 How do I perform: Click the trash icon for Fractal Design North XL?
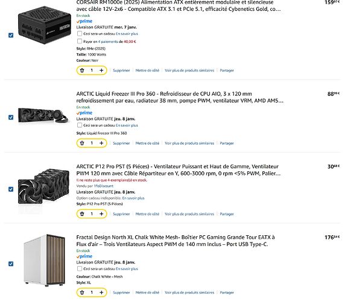point(82,293)
